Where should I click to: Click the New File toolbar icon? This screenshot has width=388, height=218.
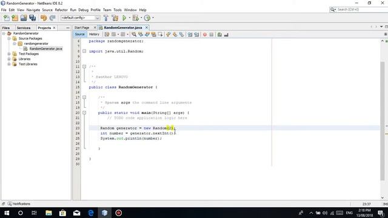(7, 18)
